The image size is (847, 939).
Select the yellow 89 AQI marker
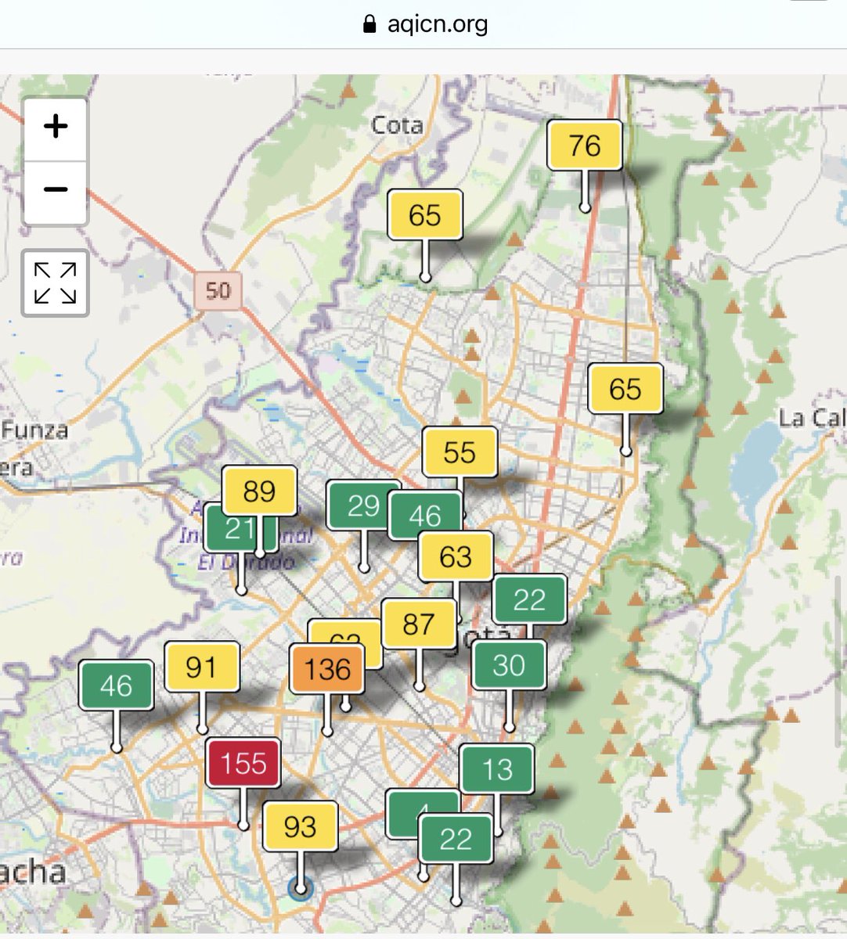(x=259, y=491)
